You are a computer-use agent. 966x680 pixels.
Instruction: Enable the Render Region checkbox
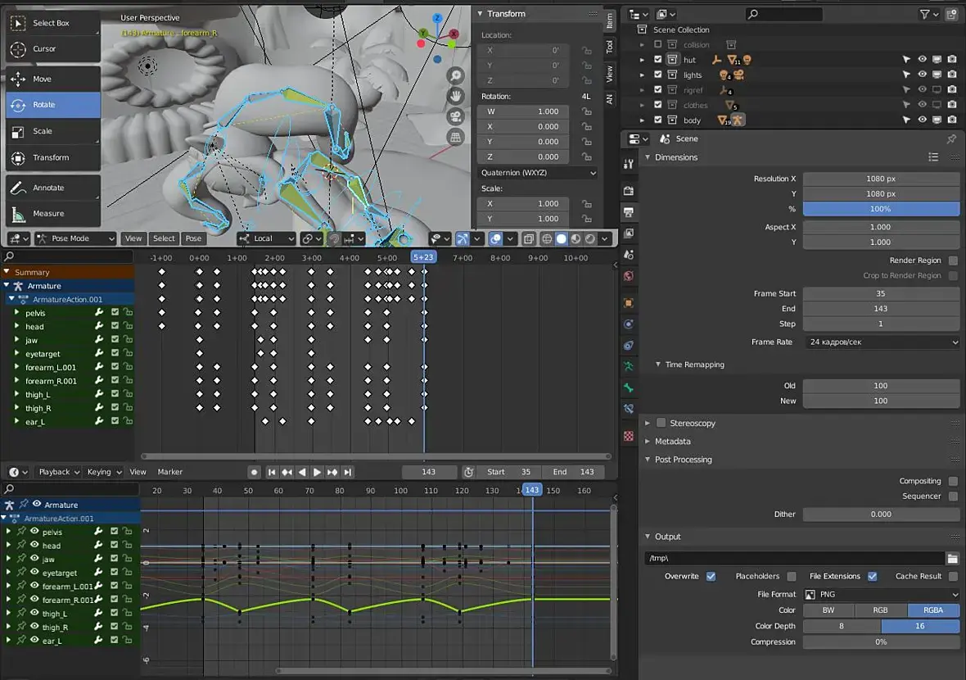click(953, 261)
